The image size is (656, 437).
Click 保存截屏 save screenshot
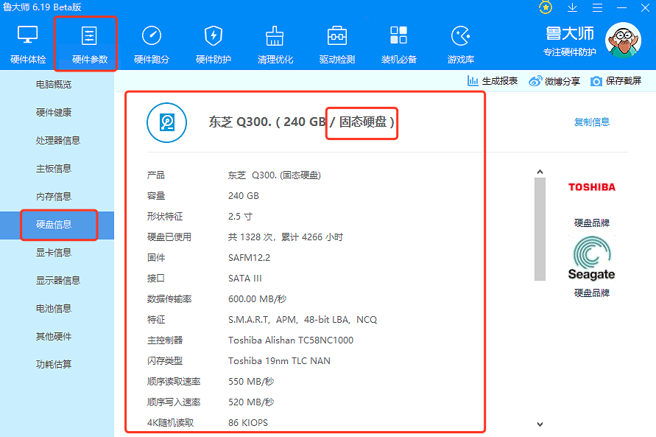[616, 81]
